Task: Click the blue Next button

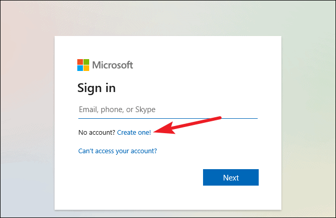Action: point(231,177)
